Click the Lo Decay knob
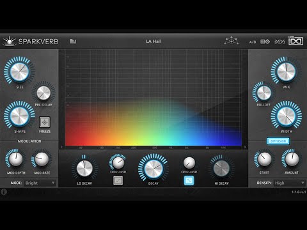Viewport: 307px width, 230px height. pos(84,169)
